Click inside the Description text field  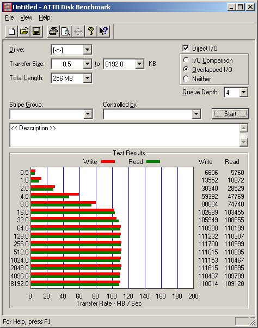coord(125,135)
